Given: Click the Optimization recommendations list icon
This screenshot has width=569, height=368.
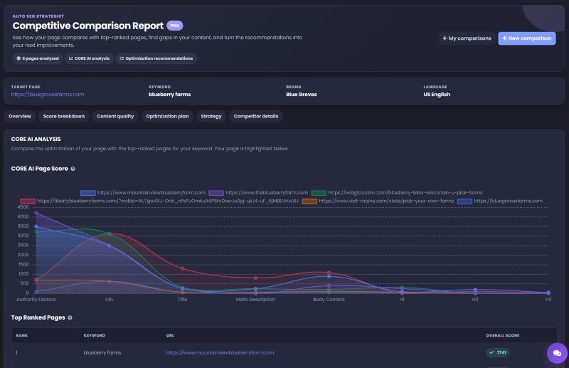Looking at the screenshot, I should click(x=122, y=58).
